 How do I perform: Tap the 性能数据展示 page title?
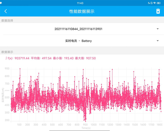(82, 11)
